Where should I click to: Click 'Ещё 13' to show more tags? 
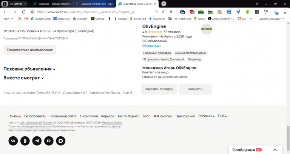click(127, 93)
